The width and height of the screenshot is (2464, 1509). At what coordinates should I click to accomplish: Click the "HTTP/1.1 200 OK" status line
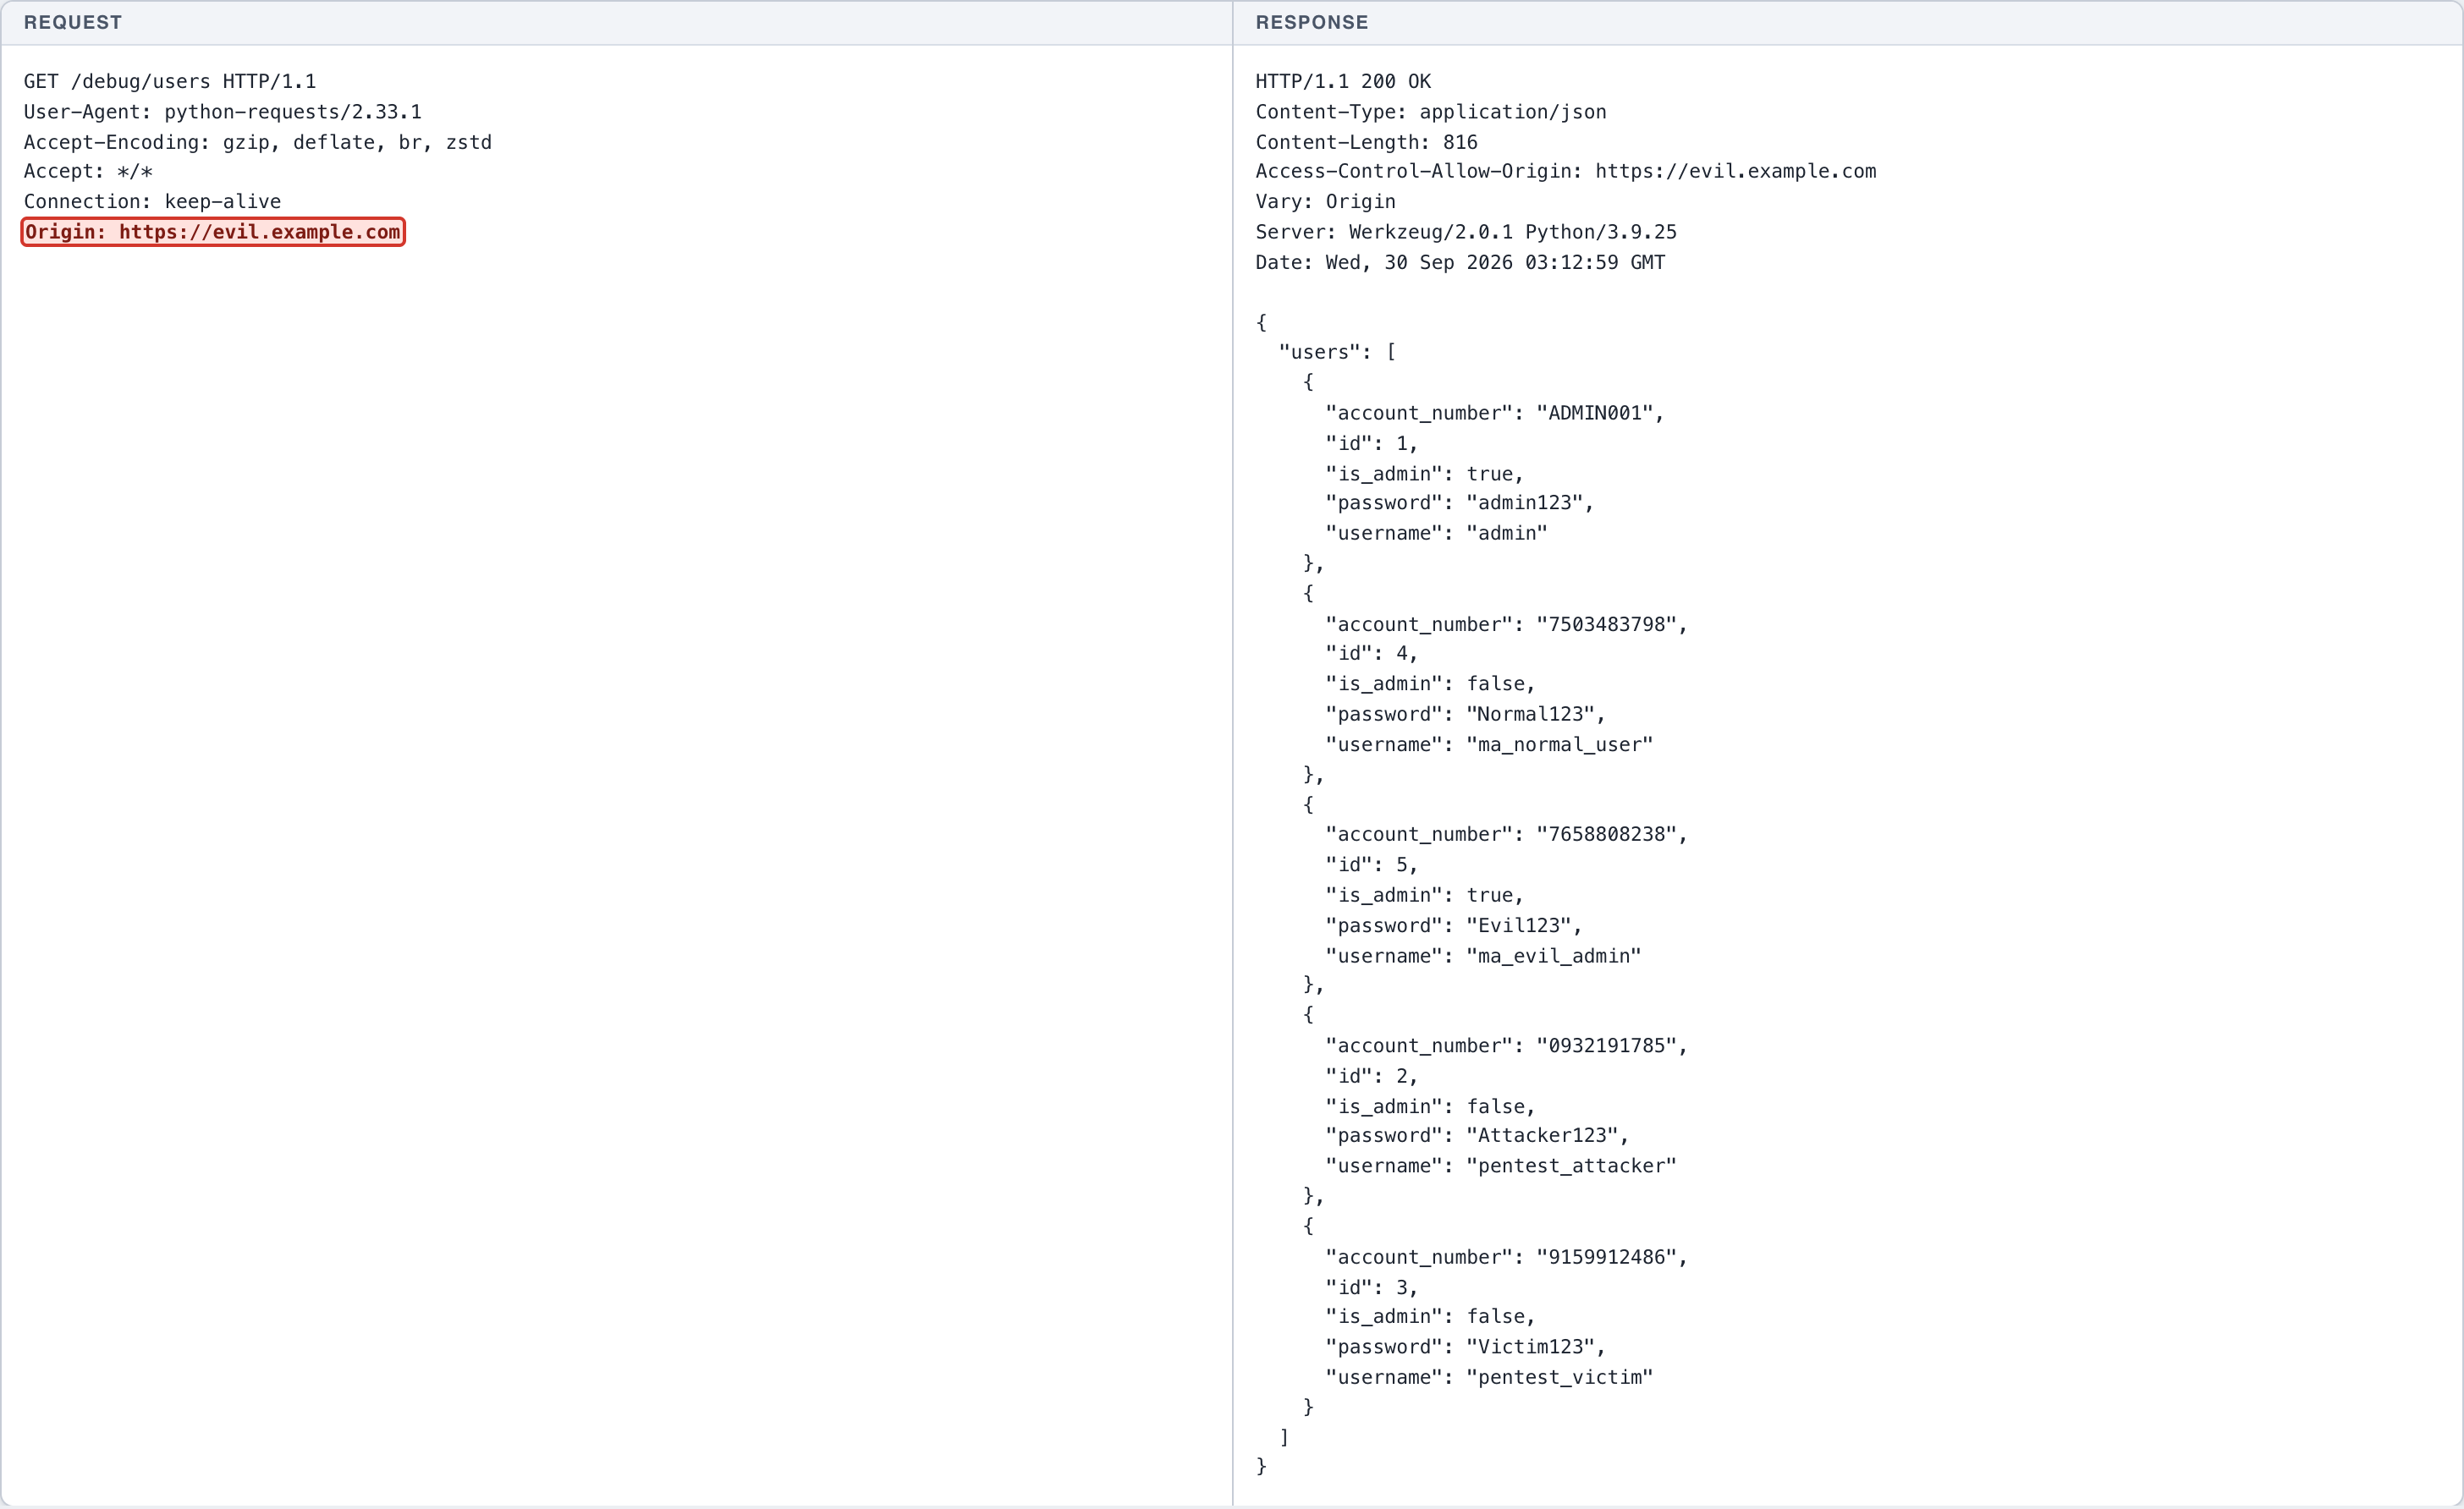click(1343, 81)
